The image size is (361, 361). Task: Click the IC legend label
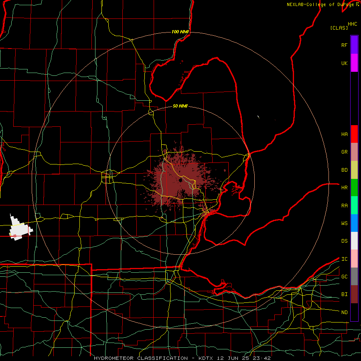point(344,259)
